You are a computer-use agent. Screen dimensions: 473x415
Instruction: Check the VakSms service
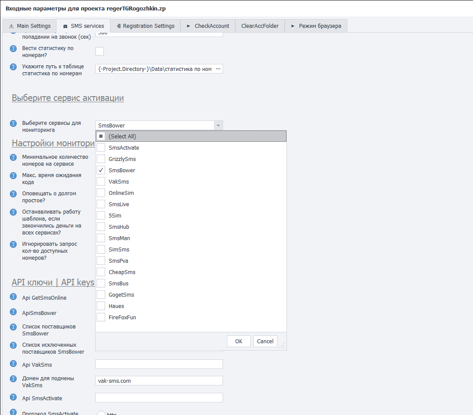(101, 181)
